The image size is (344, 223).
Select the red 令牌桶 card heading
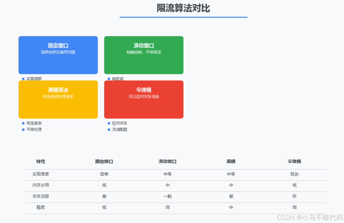pos(144,90)
